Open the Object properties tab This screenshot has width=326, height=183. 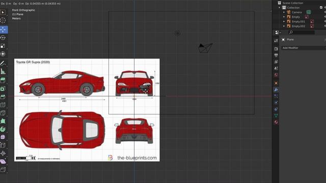276,83
